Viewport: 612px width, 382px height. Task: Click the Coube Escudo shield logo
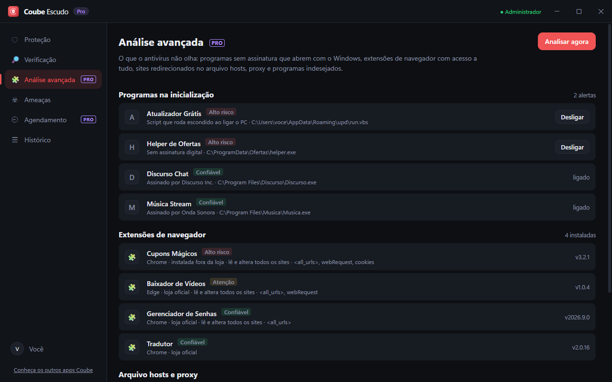coord(13,11)
